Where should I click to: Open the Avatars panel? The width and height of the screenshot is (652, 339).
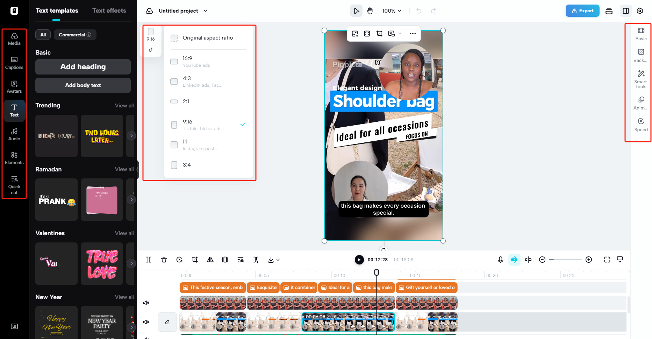(x=14, y=86)
